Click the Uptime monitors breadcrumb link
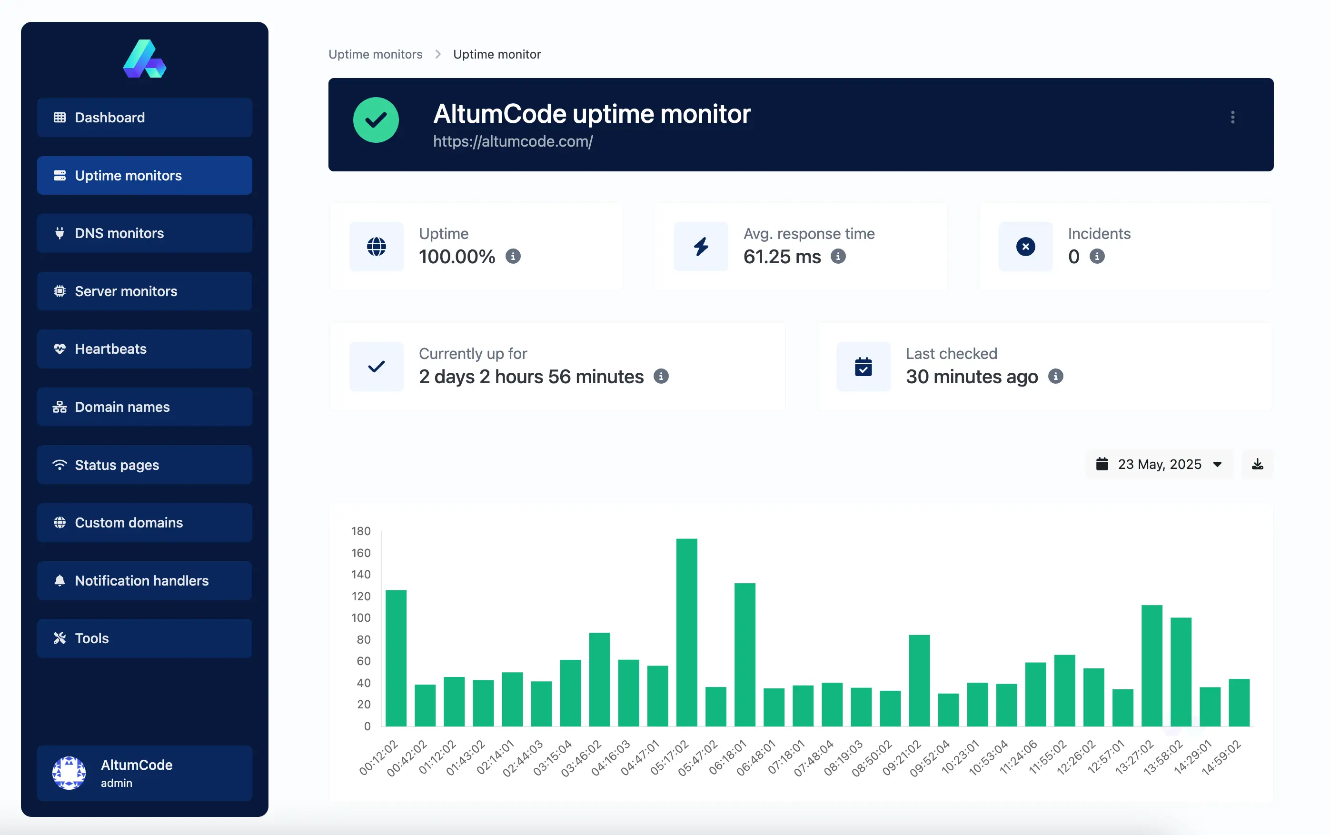1330x835 pixels. tap(376, 54)
